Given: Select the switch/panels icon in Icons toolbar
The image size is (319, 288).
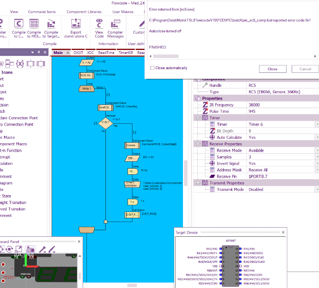Looking at the screenshot, I should coord(10,64).
